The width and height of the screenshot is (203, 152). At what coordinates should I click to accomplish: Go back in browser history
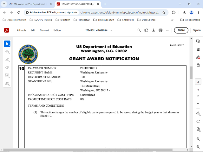(4, 12)
